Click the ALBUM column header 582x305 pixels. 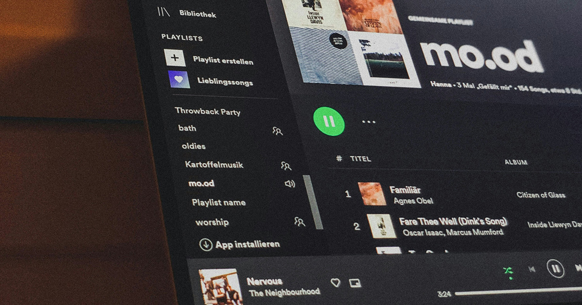click(x=516, y=162)
